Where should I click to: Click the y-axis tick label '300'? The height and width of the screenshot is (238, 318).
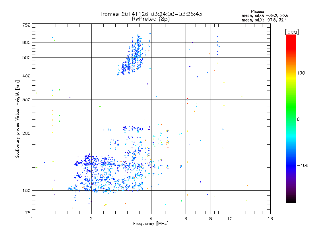[26, 100]
